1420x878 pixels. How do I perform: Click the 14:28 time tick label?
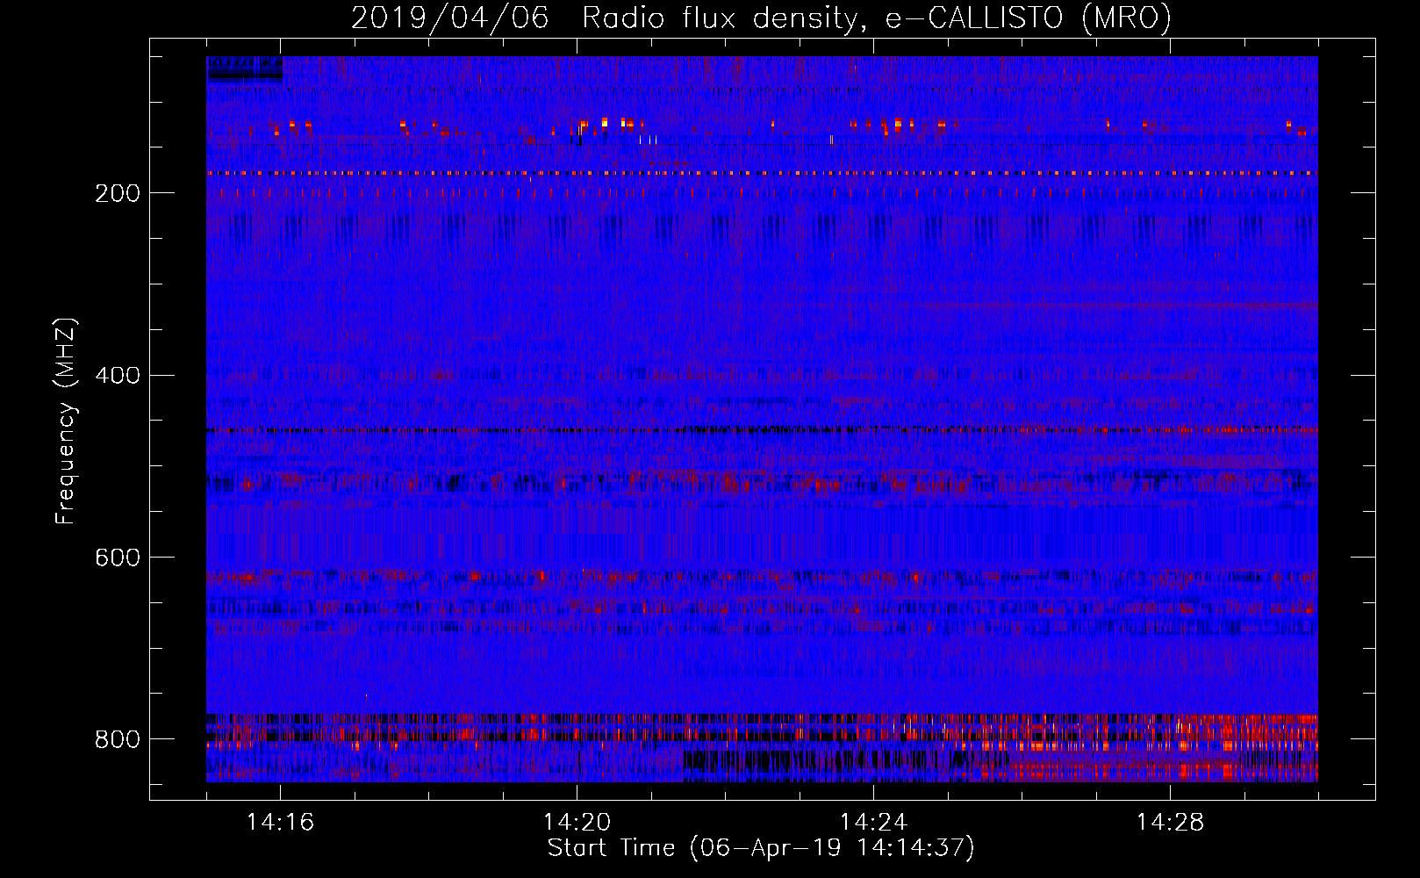coord(1170,823)
